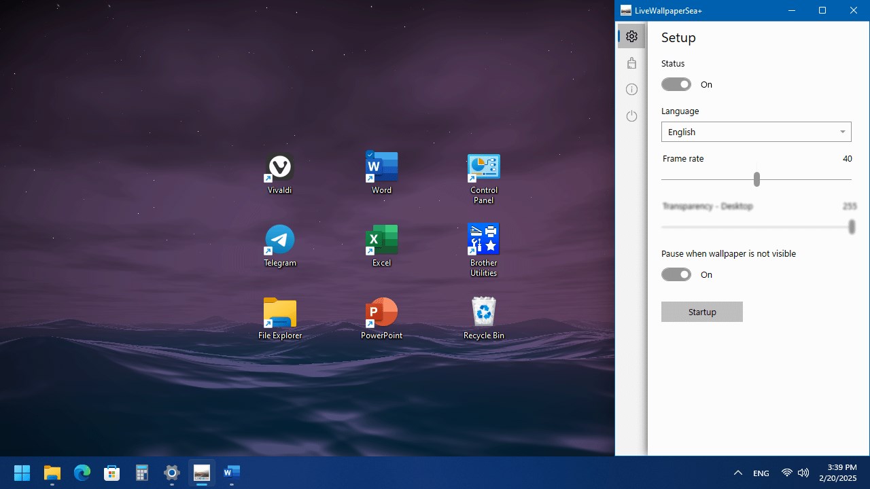The width and height of the screenshot is (870, 489).
Task: Minimize the LiveWallpaperSea+ window
Action: click(791, 10)
